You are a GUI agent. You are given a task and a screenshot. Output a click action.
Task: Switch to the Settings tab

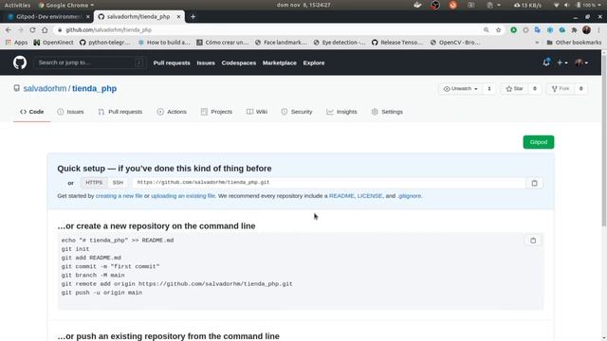(387, 112)
